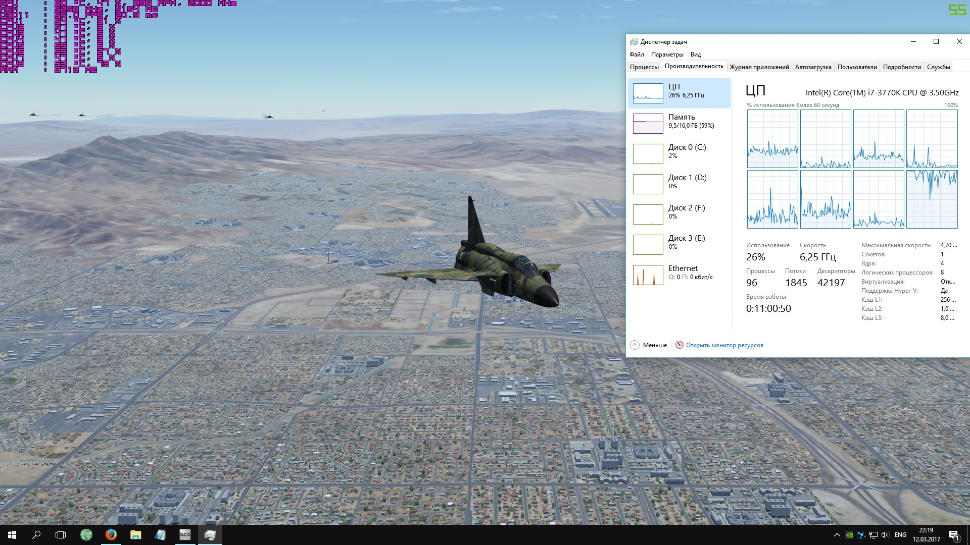Open the blue molecule tray icon
The height and width of the screenshot is (545, 970).
point(861,535)
